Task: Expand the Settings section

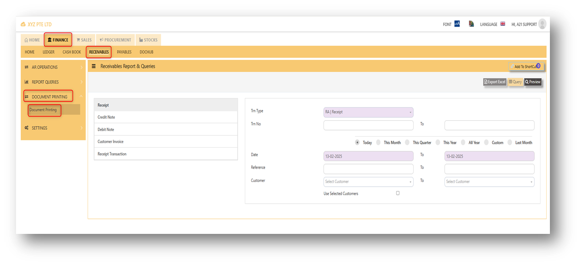Action: coord(53,128)
